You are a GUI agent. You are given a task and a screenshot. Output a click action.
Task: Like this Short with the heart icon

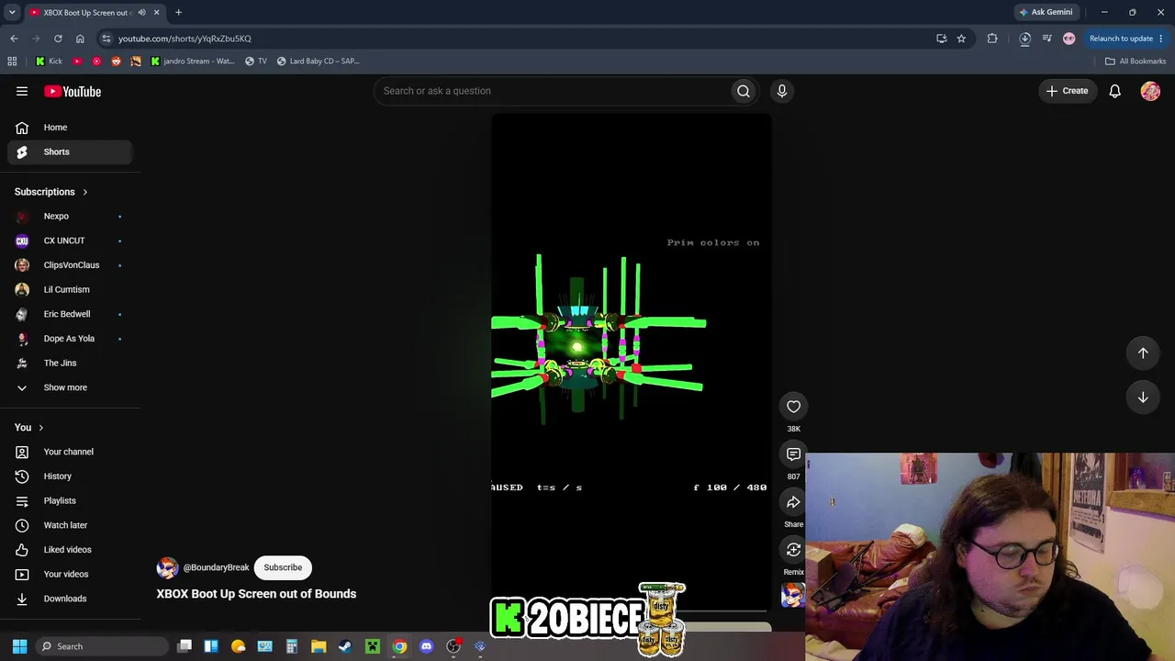tap(793, 407)
